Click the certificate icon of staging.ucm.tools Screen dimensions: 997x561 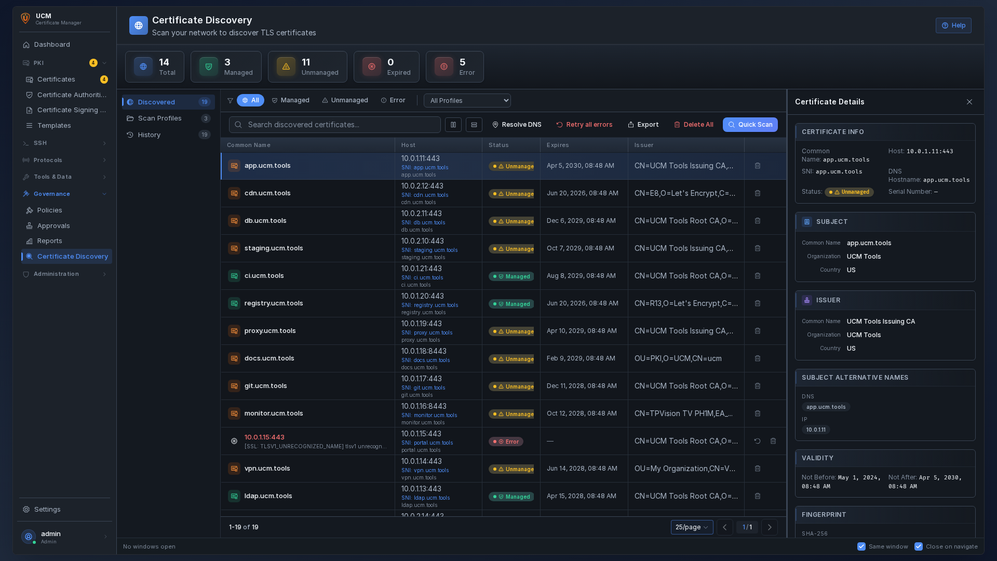pos(234,248)
